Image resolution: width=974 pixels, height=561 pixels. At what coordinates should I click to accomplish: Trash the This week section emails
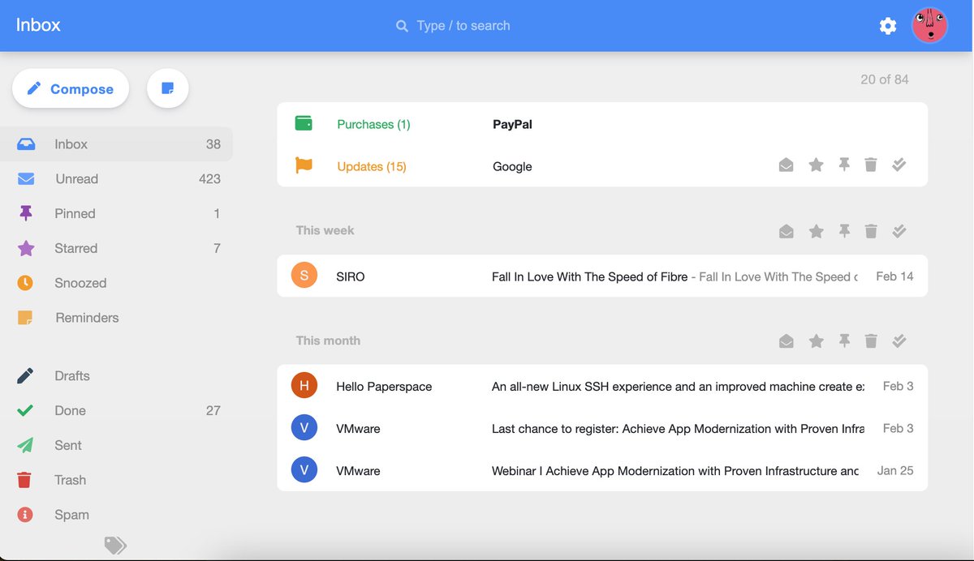coord(871,231)
